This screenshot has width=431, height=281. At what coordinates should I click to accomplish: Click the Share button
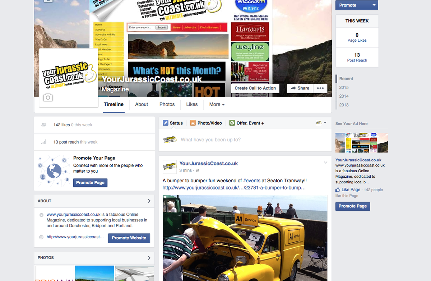[300, 88]
